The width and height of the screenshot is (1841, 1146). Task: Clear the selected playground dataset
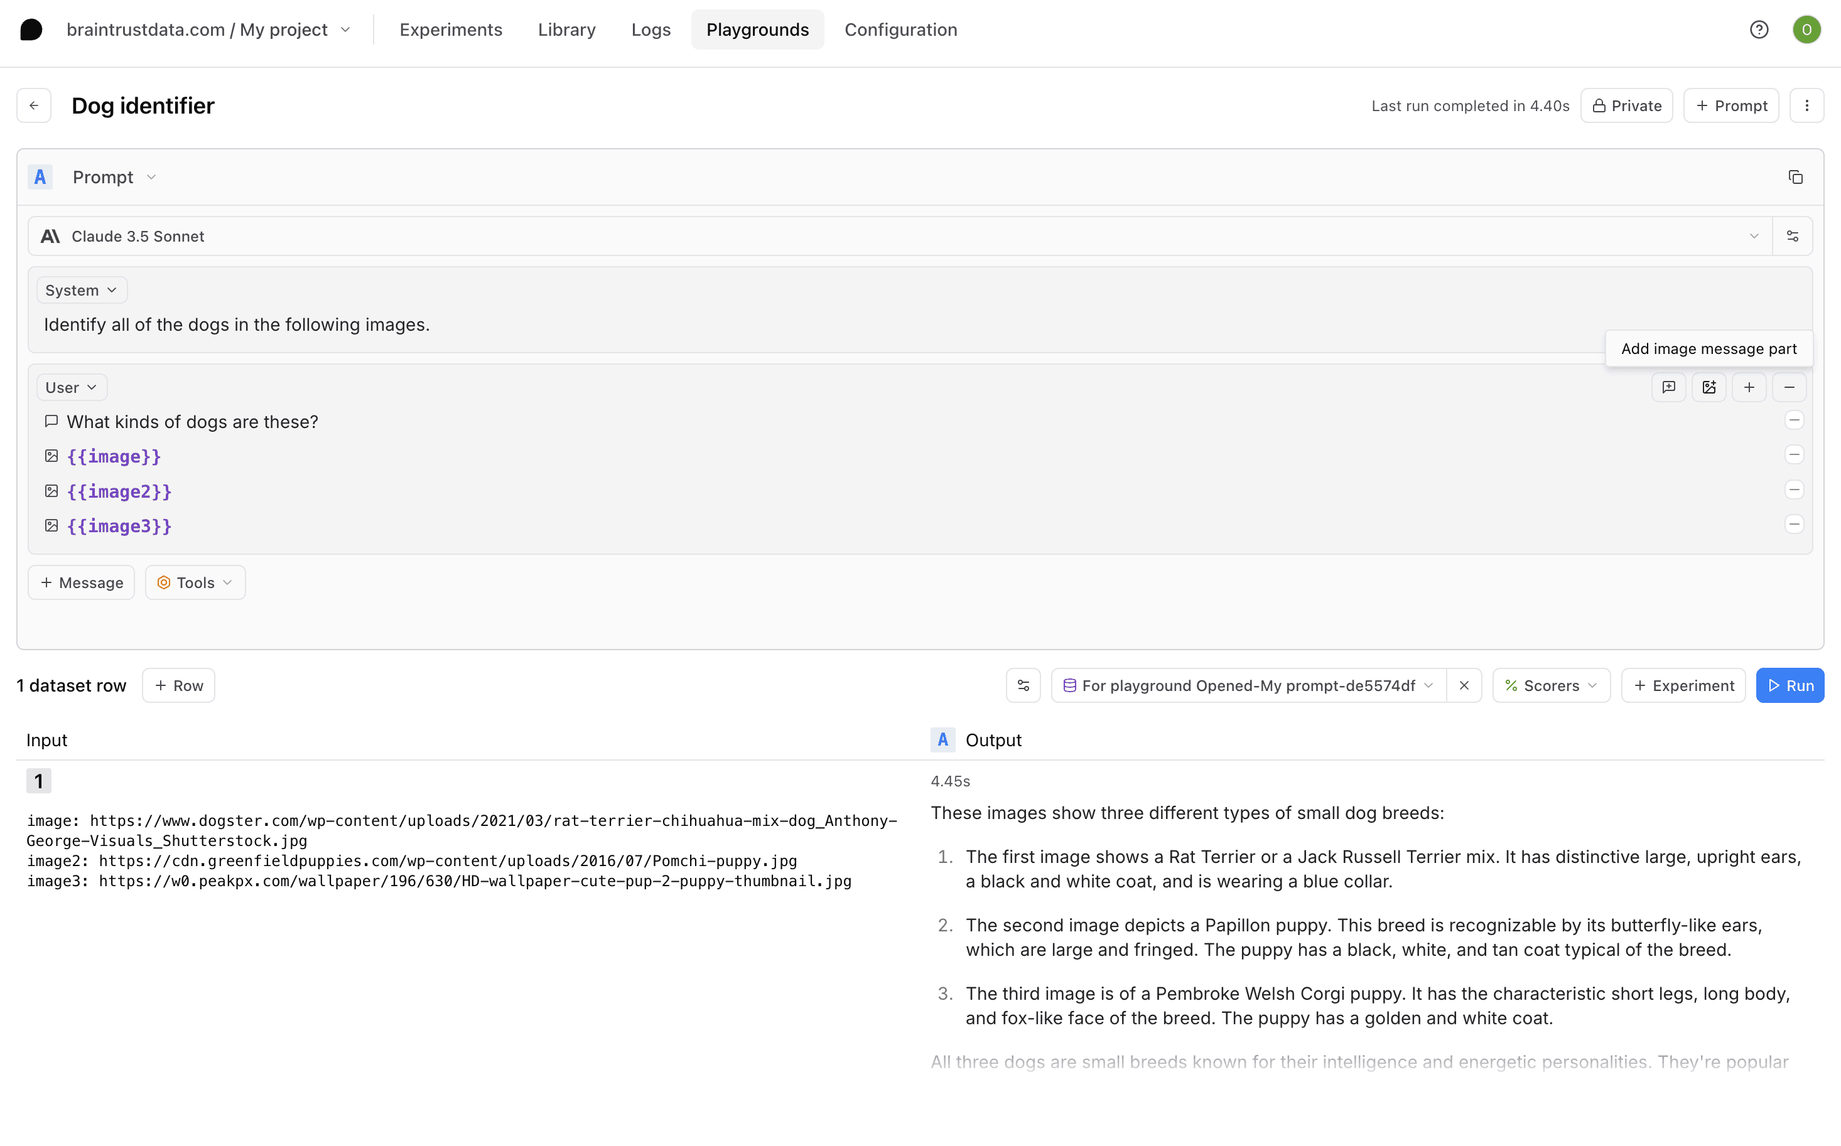[1464, 685]
